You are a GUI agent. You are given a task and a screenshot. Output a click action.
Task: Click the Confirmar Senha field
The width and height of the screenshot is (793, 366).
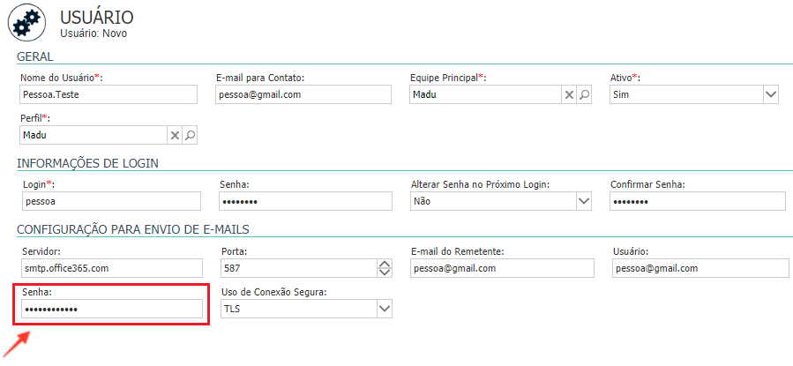[698, 201]
